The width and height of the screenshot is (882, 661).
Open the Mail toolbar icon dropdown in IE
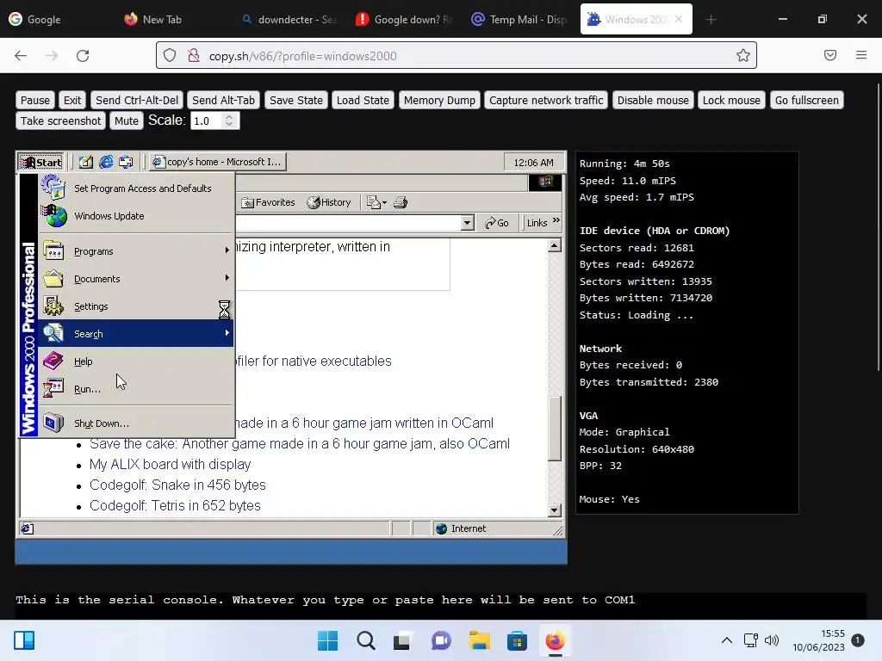coord(376,202)
